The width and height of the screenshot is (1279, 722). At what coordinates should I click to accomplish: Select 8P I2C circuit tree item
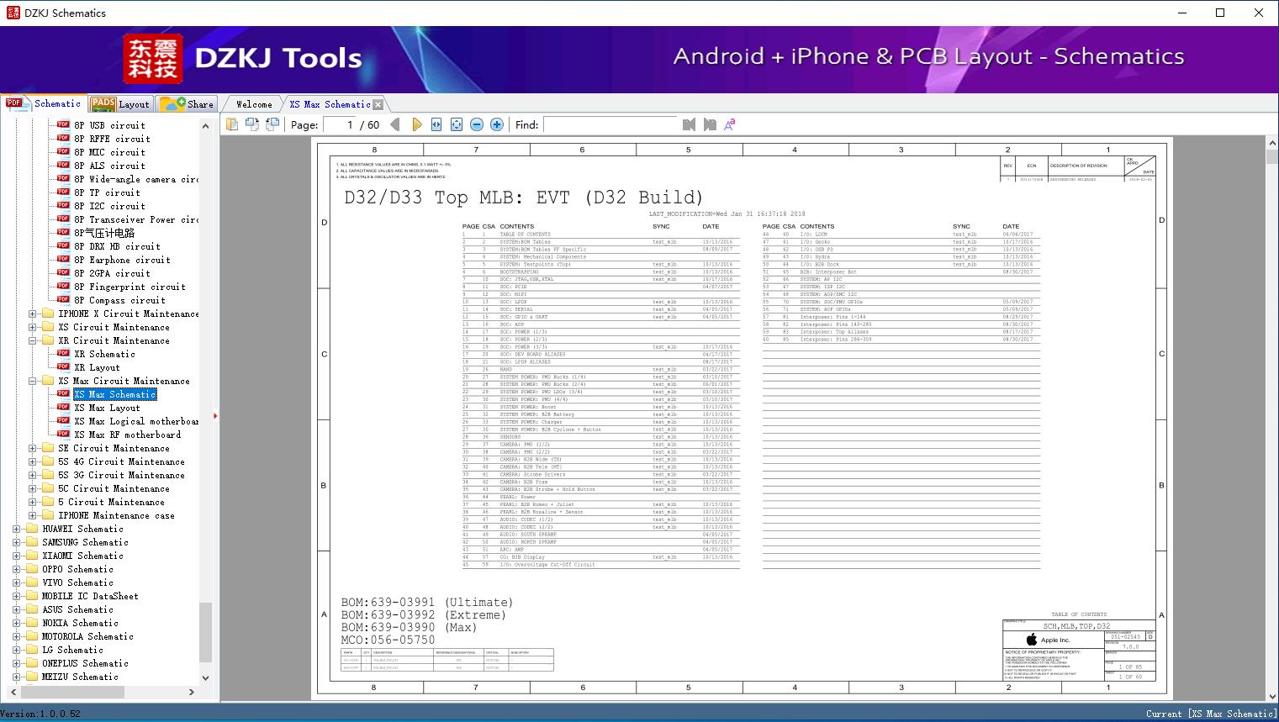[x=109, y=206]
